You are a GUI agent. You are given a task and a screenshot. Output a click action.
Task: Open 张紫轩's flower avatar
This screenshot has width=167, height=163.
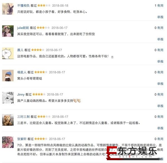point(8,142)
